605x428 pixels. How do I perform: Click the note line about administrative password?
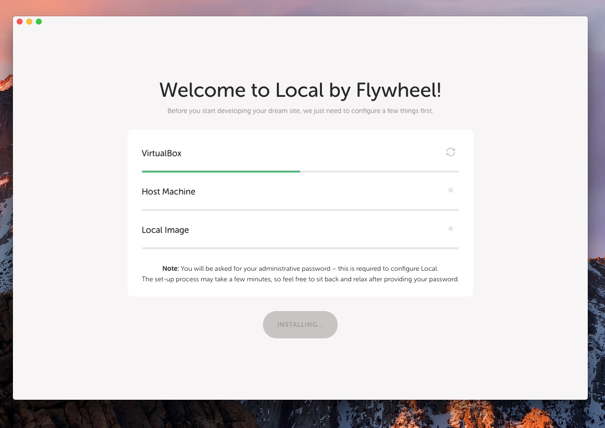300,268
